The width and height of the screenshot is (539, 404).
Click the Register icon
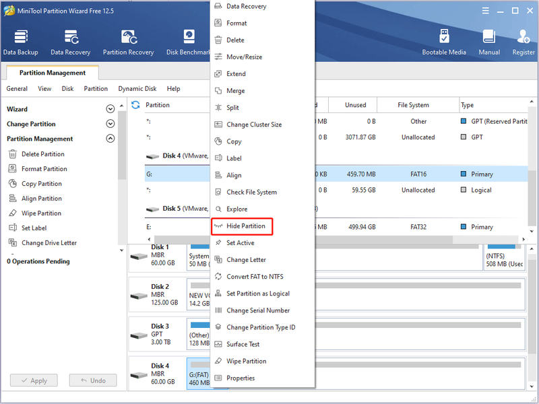click(524, 42)
